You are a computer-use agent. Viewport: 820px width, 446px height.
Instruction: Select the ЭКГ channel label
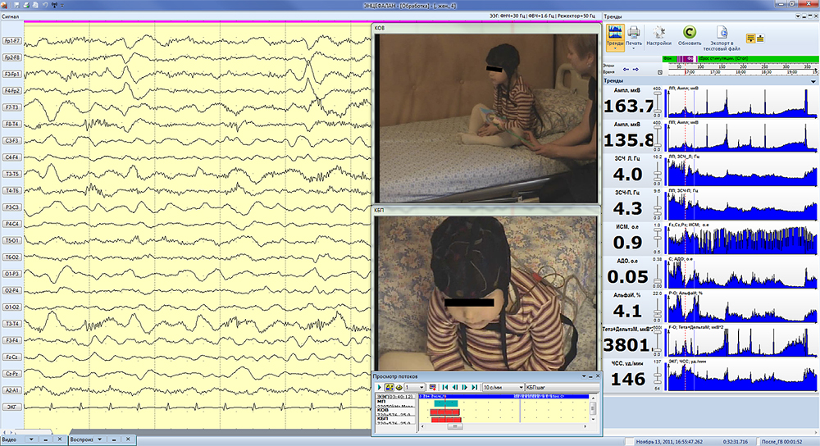pos(12,407)
